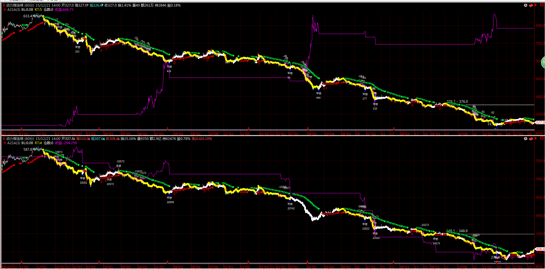Maximize the bottom chart pane with the square icon

(x=542, y=138)
